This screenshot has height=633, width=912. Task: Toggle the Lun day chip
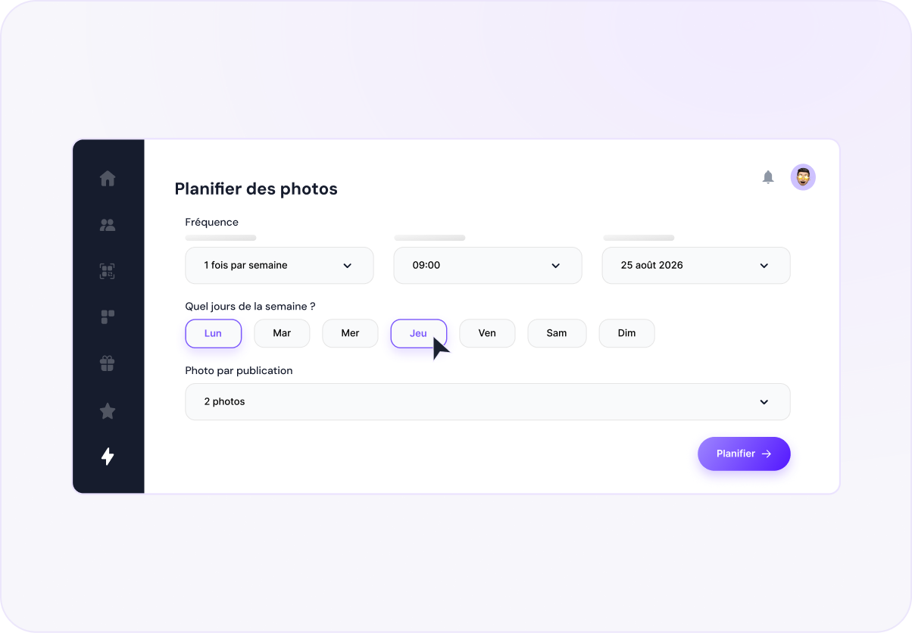point(214,333)
